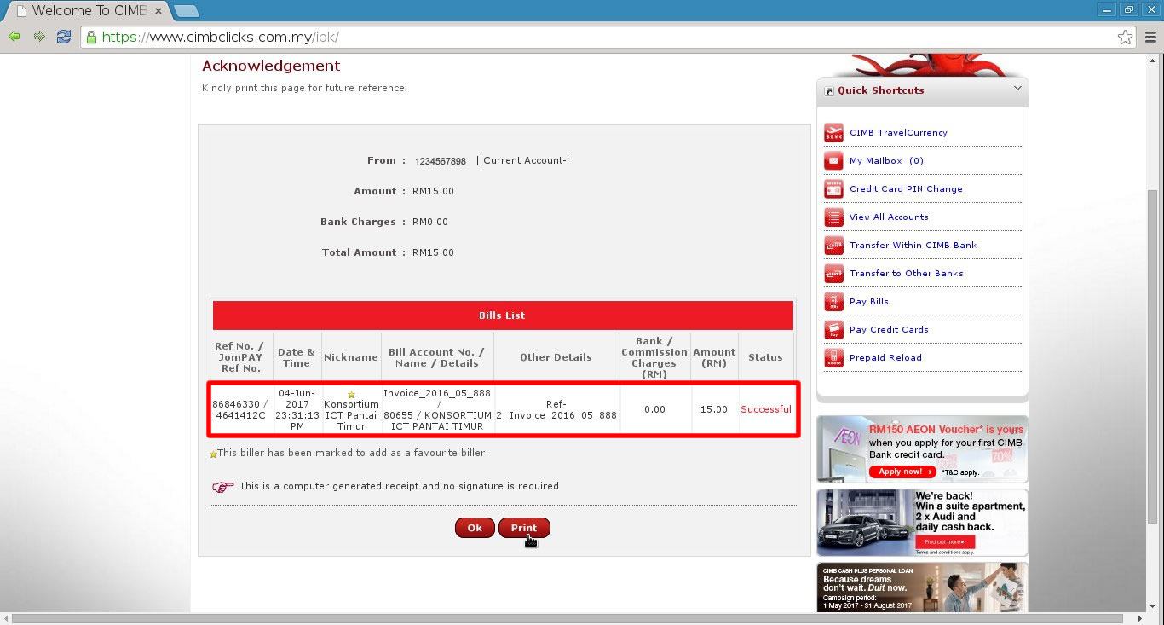Click Apply now on AEON banner
Screen dimensions: 1164x625
pyautogui.click(x=902, y=472)
